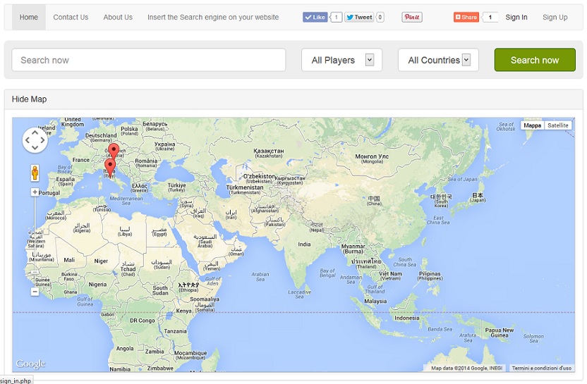
Task: Click the Nigeria label on the map
Action: coord(97,284)
